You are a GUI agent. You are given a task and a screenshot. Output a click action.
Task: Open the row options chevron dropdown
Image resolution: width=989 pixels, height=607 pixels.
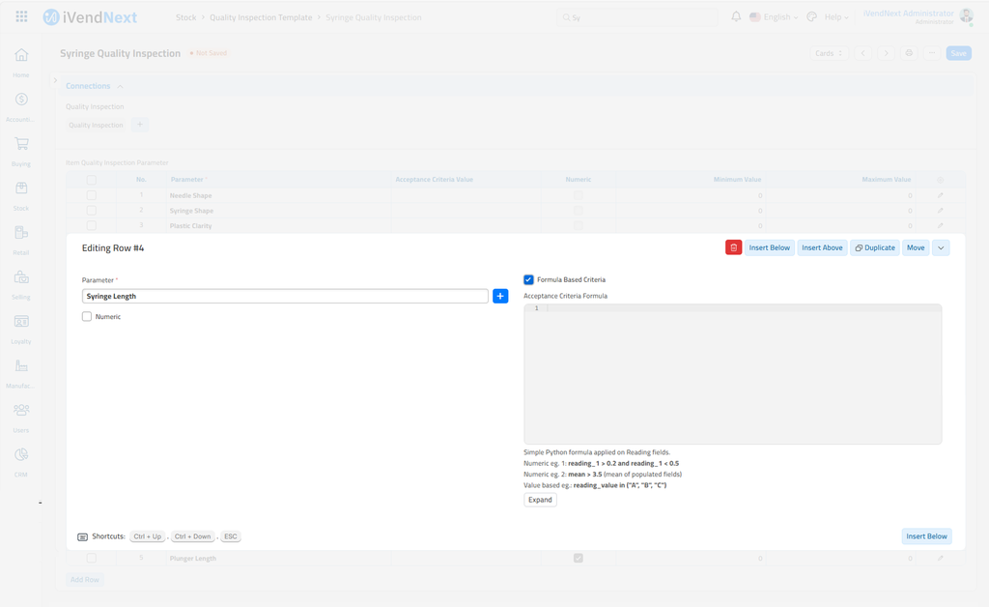(941, 247)
